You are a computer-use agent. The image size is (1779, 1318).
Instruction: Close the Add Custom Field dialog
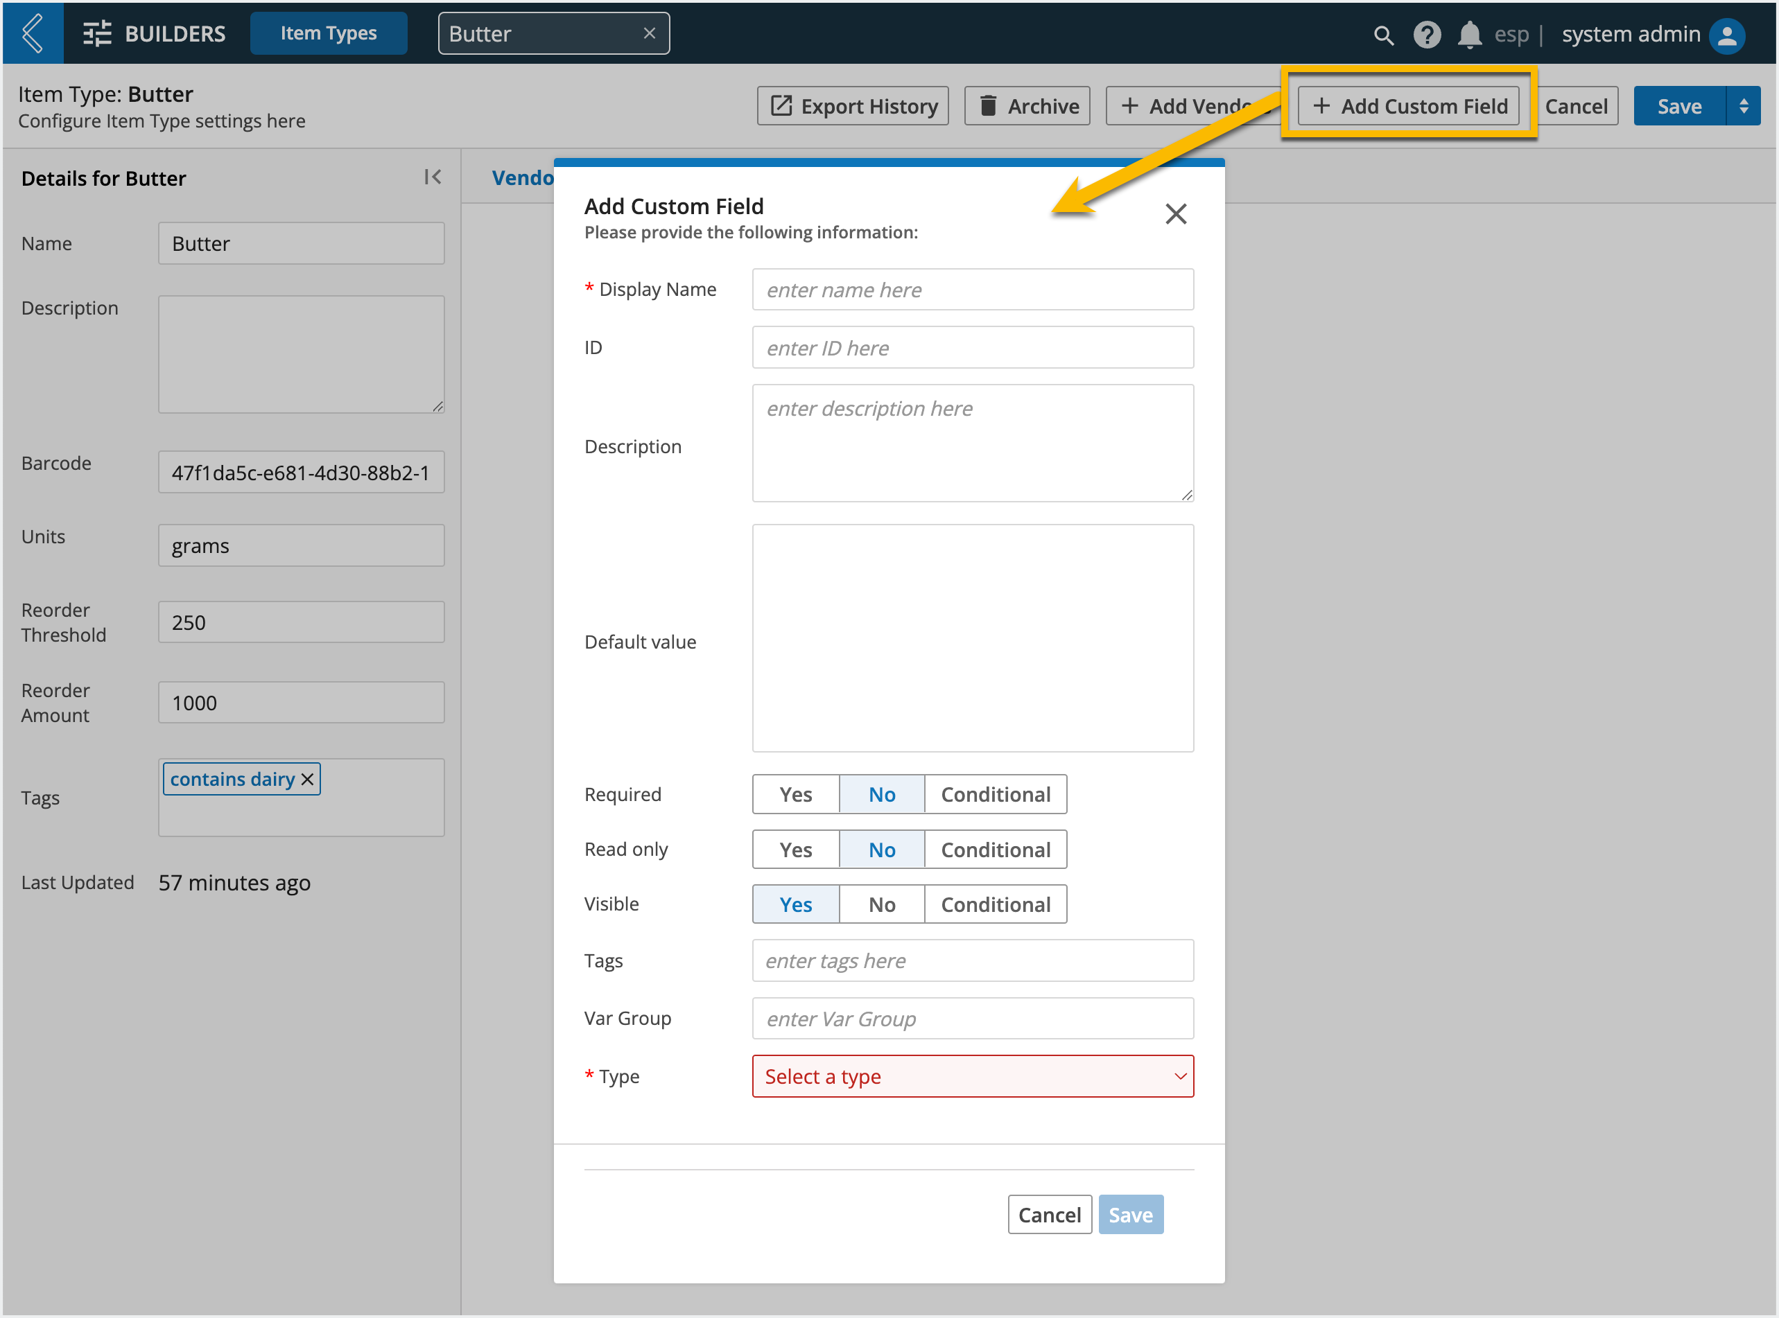[x=1175, y=214]
